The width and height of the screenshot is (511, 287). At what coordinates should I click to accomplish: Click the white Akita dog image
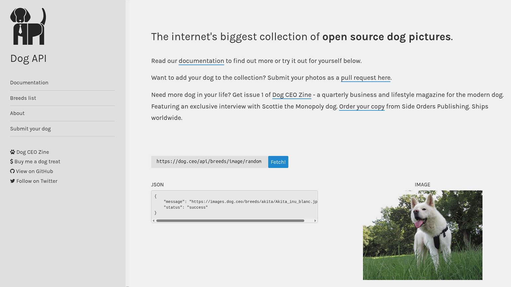[422, 235]
